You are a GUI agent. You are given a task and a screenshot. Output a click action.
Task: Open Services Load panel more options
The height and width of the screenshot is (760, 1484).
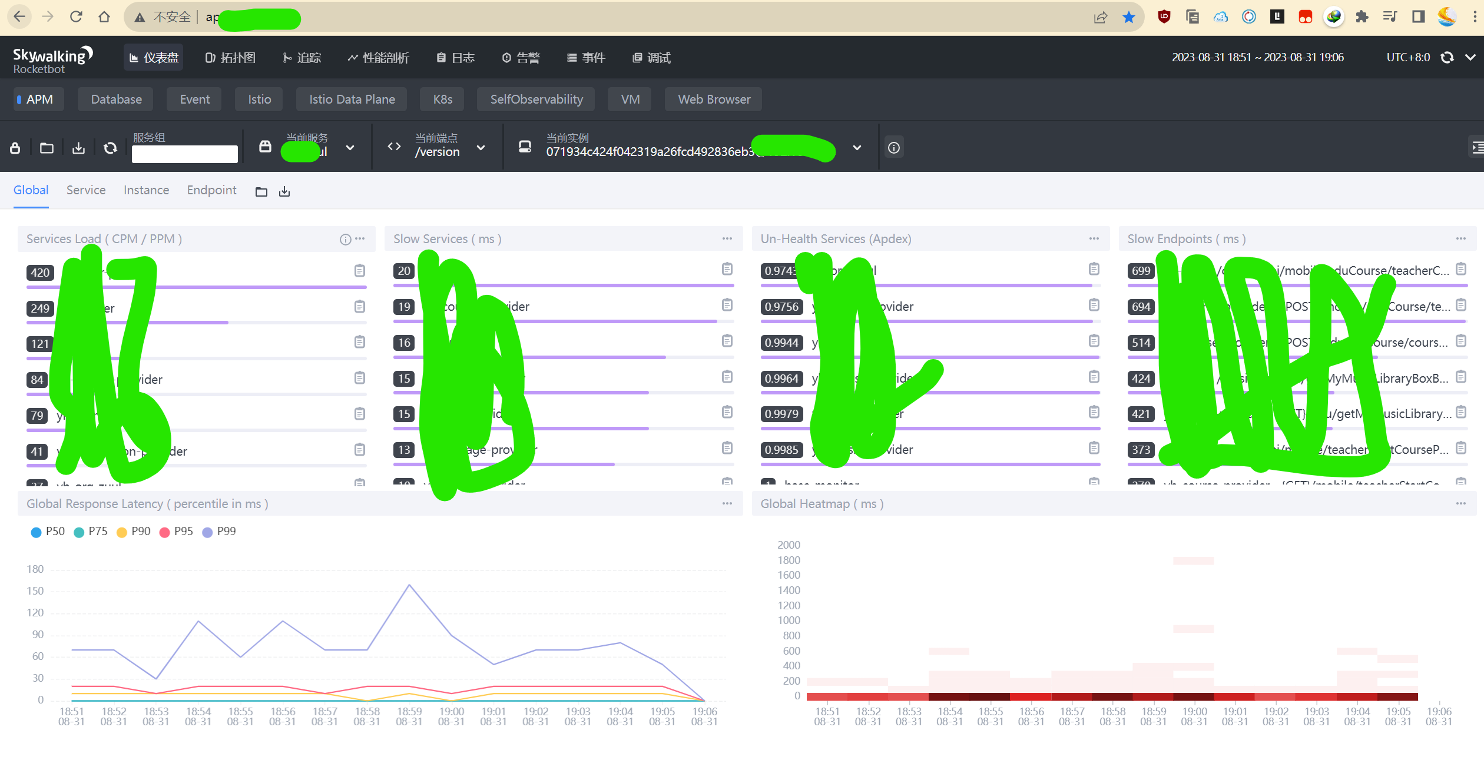[x=360, y=238]
